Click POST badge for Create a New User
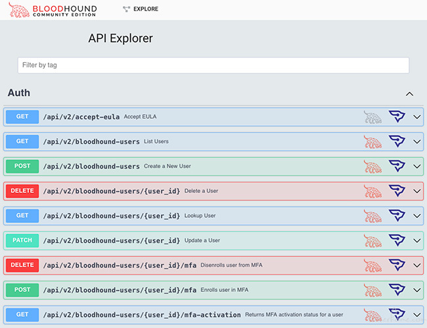The image size is (427, 328). [22, 166]
